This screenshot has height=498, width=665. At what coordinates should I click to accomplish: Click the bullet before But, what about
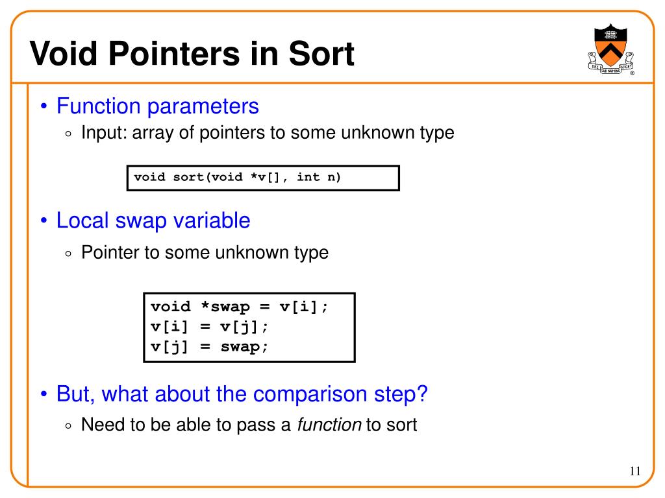tap(44, 394)
